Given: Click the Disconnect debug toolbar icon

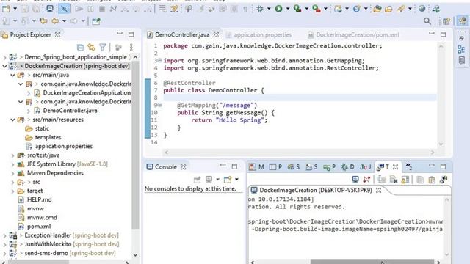Looking at the screenshot, I should tap(113, 9).
